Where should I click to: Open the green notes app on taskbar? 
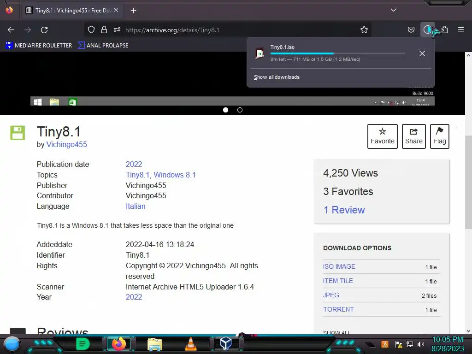tap(83, 344)
